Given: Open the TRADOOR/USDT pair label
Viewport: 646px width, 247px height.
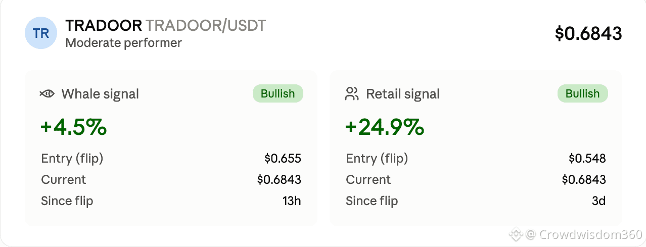Looking at the screenshot, I should pos(206,26).
